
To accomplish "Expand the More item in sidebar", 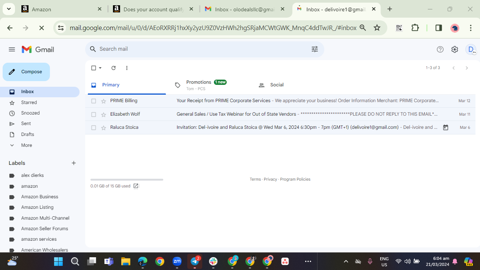I will 26,145.
